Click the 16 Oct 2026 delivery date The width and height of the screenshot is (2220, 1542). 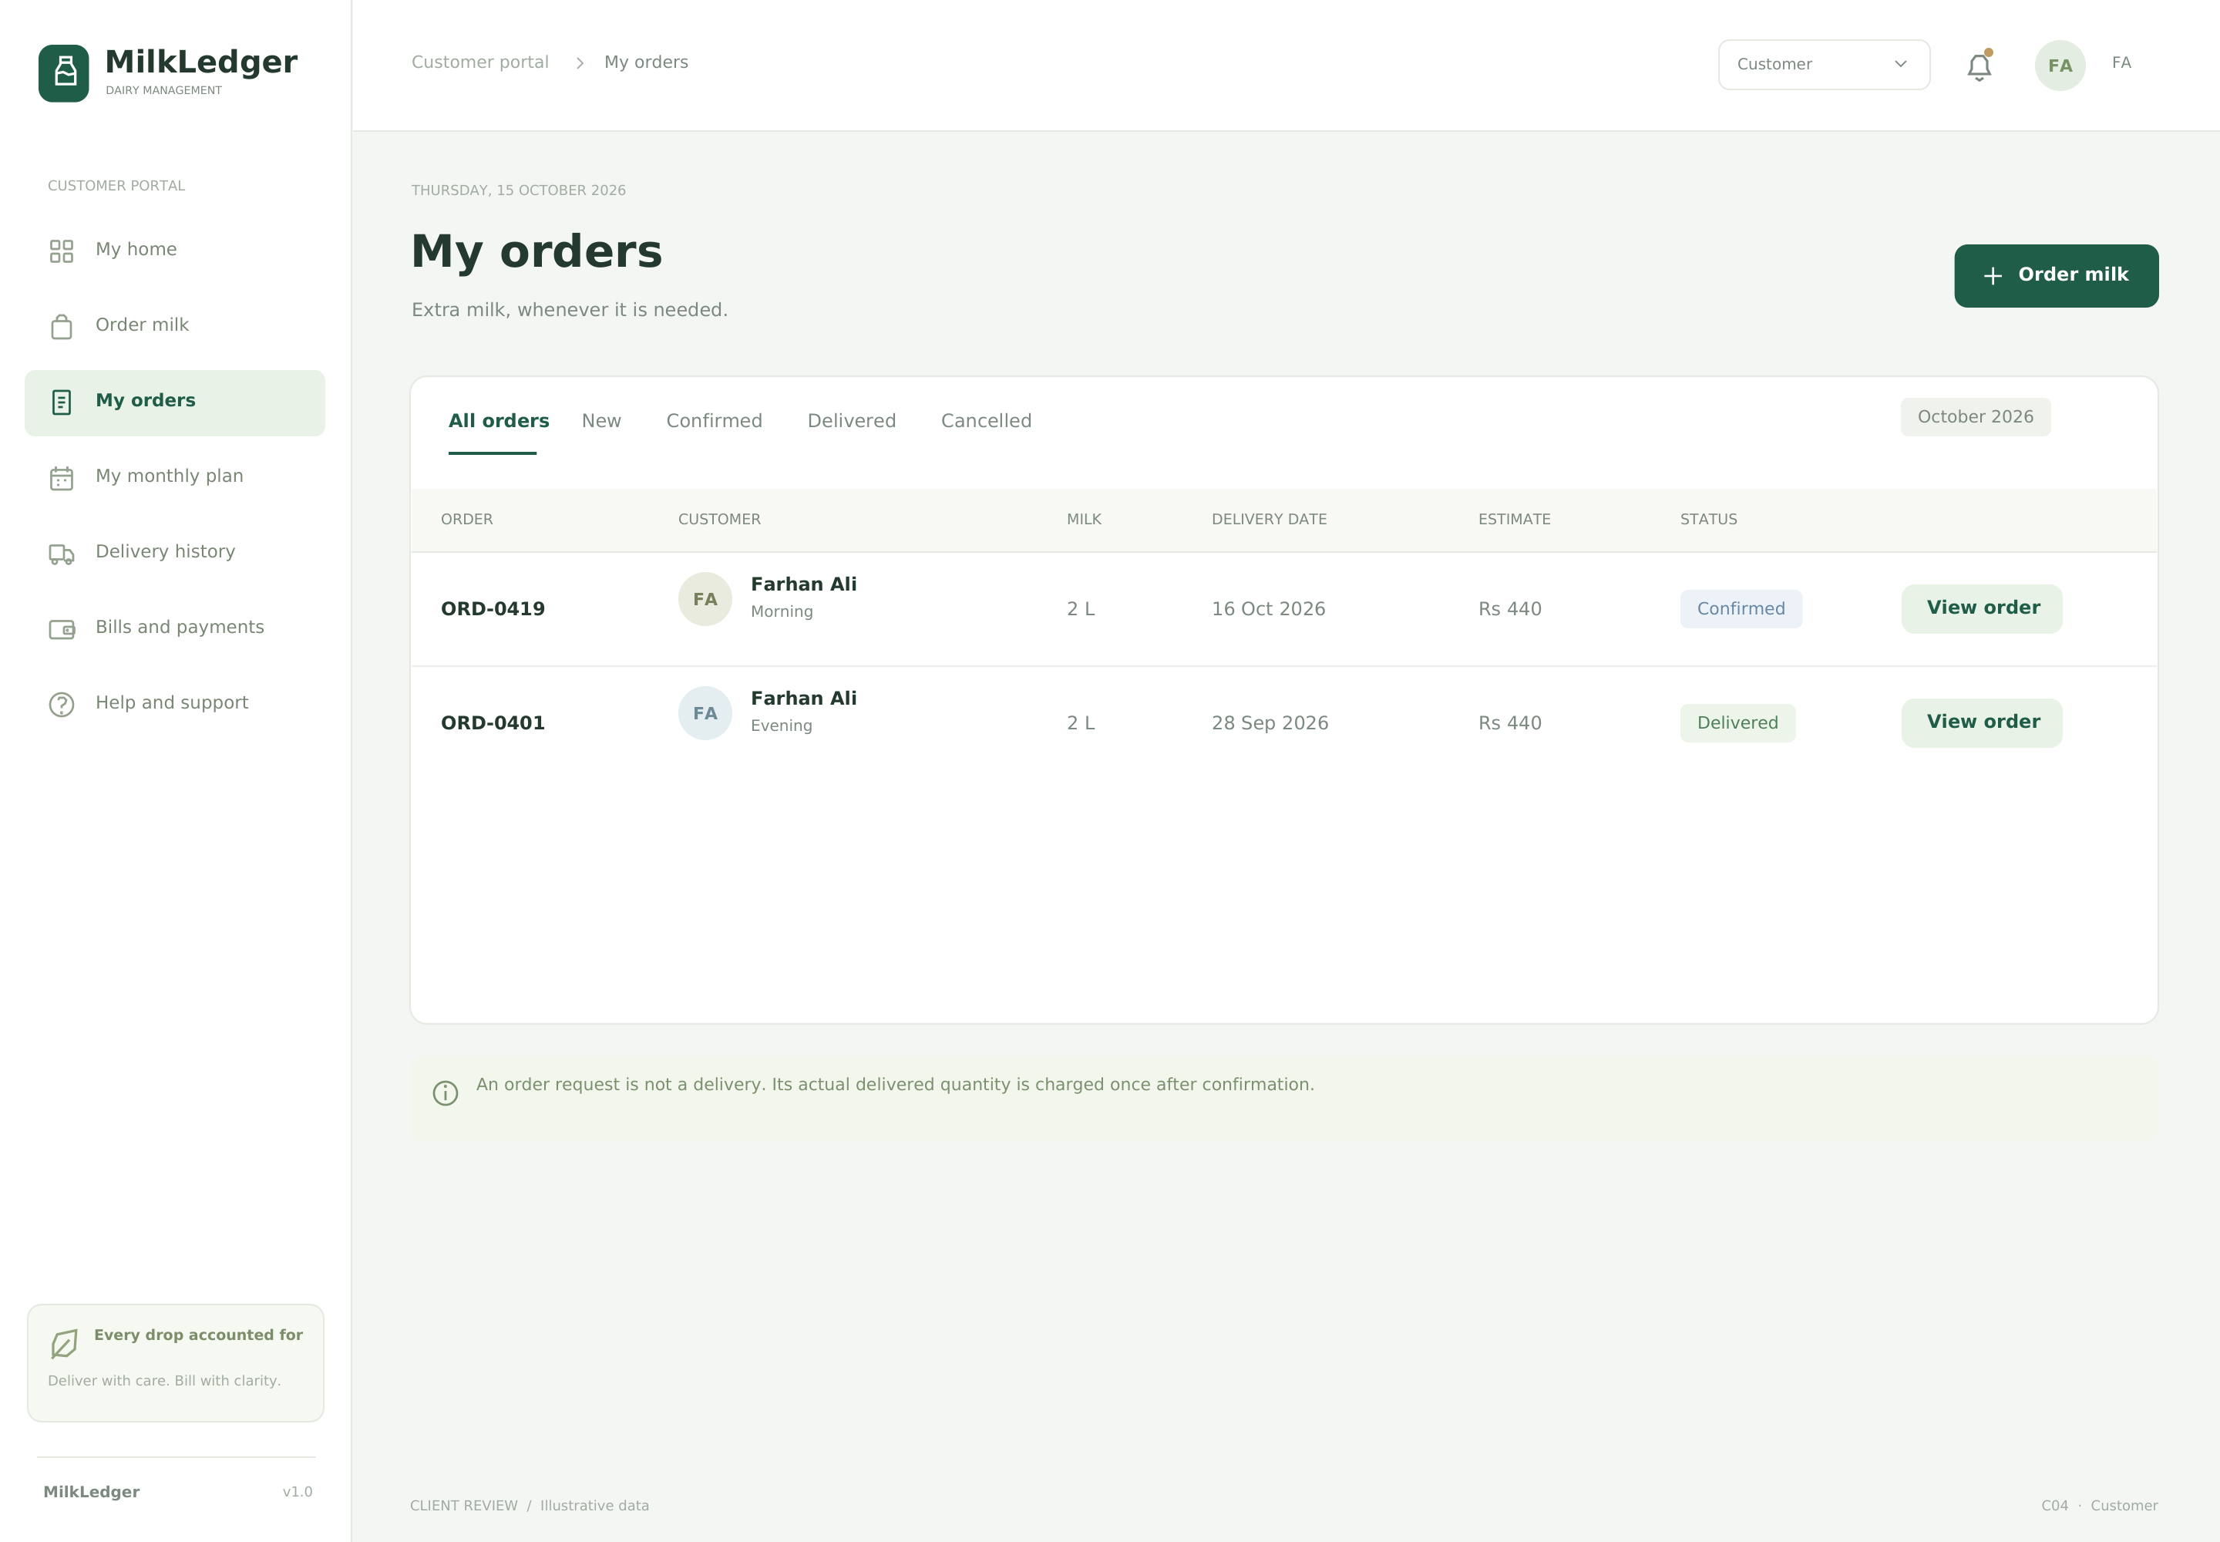pos(1269,608)
